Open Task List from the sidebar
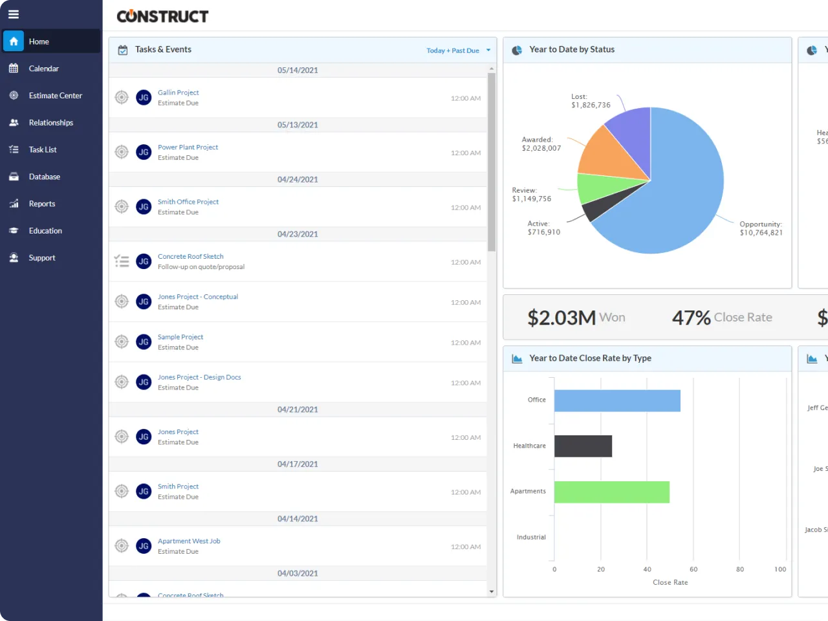The height and width of the screenshot is (621, 828). (x=43, y=149)
